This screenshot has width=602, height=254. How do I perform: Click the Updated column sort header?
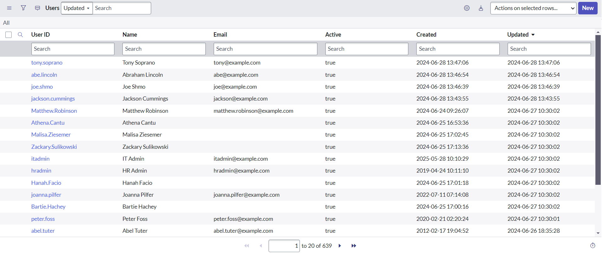[x=518, y=35]
